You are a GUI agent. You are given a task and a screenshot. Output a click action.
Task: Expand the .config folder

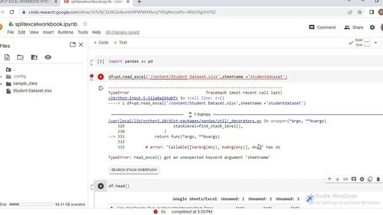pos(1,76)
